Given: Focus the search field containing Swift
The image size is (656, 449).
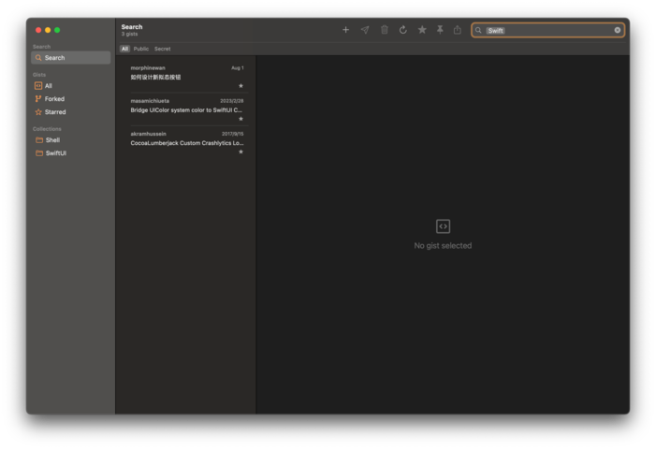Looking at the screenshot, I should point(547,30).
